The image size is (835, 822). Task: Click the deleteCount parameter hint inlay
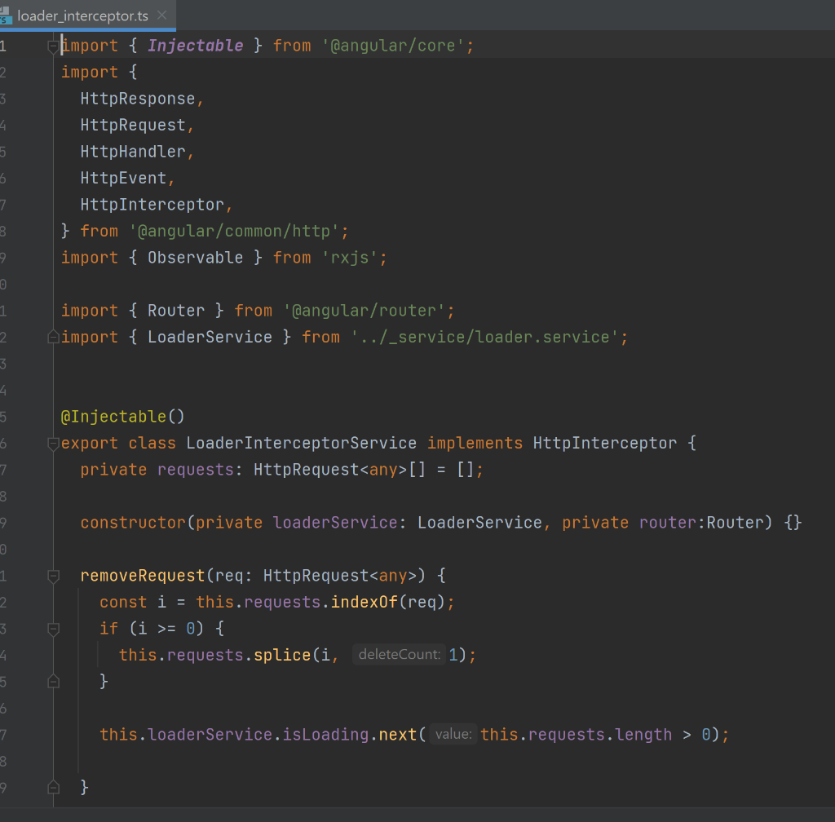click(399, 654)
